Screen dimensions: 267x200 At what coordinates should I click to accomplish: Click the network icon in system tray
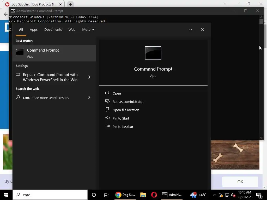pos(227,195)
